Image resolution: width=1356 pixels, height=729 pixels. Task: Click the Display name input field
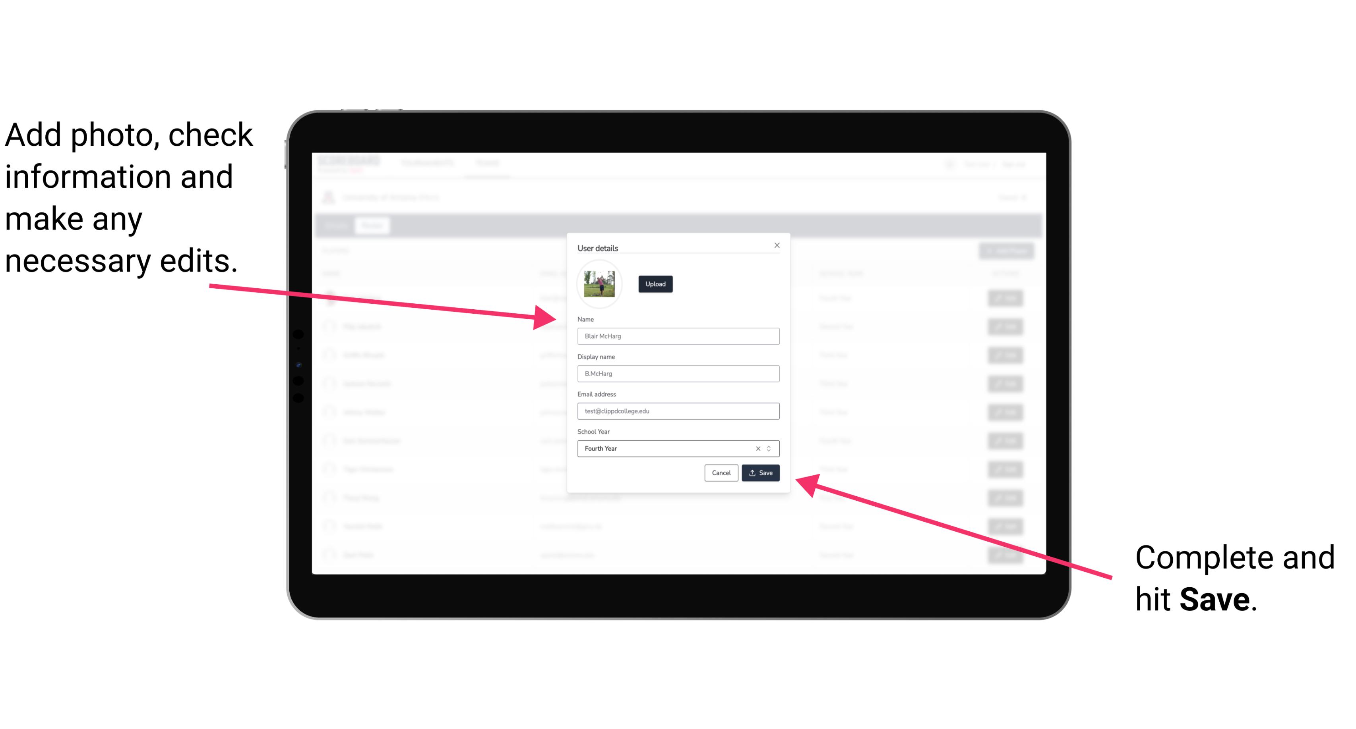[678, 374]
